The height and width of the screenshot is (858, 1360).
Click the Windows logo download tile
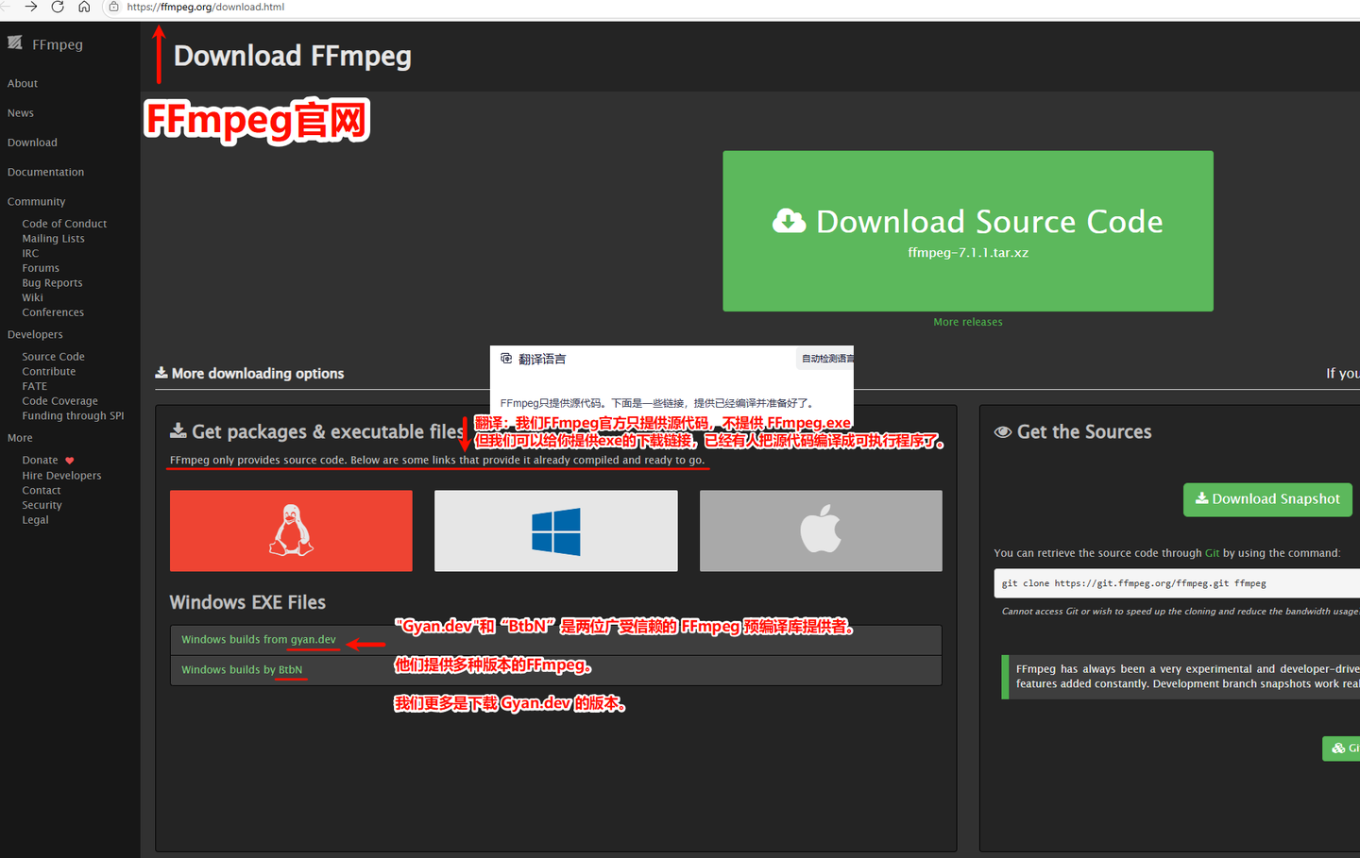click(x=555, y=530)
